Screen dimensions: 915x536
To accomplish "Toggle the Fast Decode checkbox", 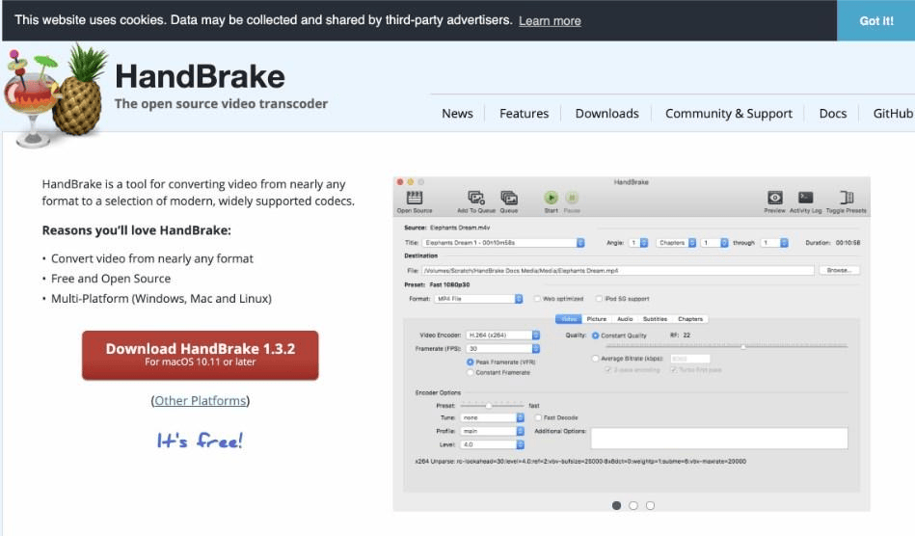I will coord(538,417).
